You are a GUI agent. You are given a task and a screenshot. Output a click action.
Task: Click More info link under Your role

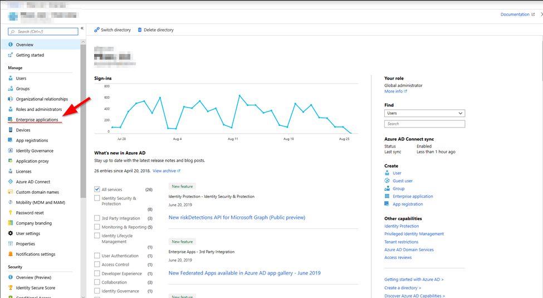395,91
